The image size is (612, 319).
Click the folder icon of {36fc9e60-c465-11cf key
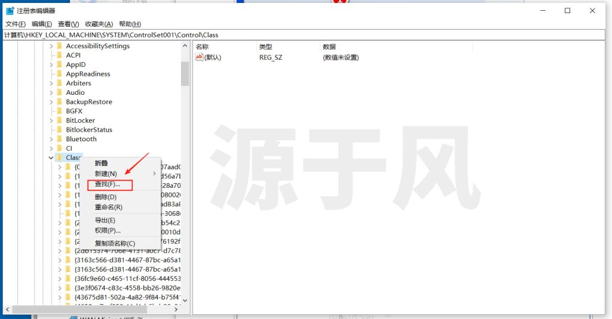coord(68,279)
